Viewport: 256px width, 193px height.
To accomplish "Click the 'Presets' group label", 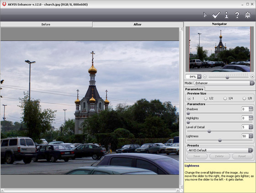I will (x=193, y=146).
